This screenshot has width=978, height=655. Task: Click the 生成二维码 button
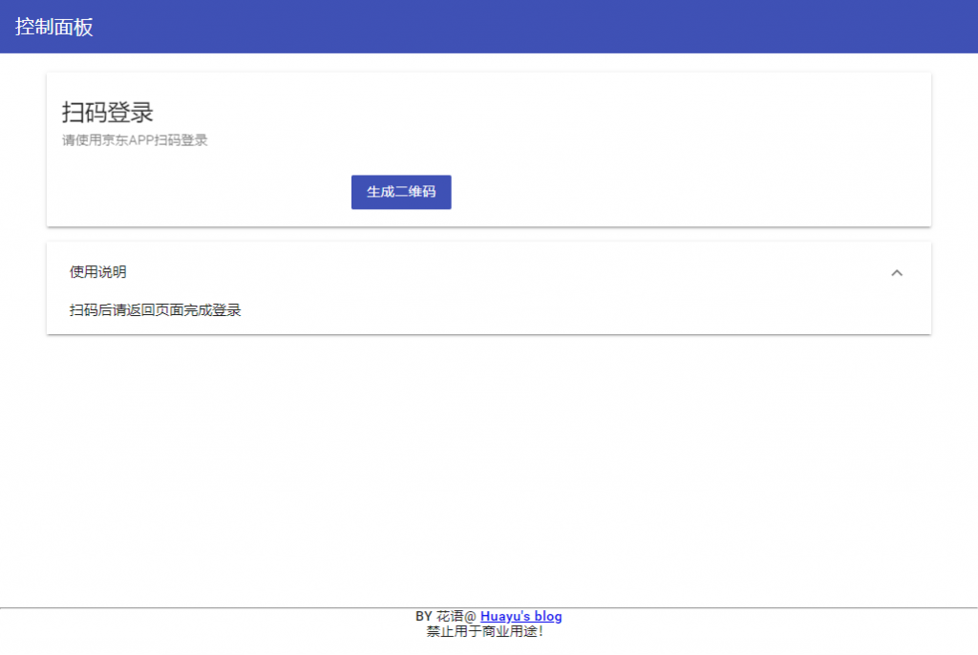tap(401, 192)
